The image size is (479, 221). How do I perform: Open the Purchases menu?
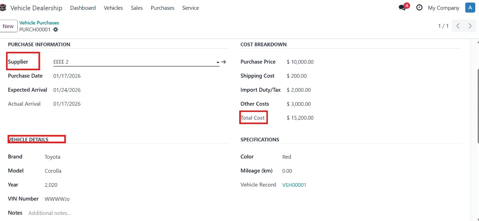(162, 8)
